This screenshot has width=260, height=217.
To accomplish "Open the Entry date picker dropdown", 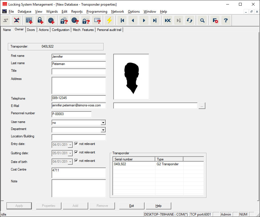I will pos(70,145).
